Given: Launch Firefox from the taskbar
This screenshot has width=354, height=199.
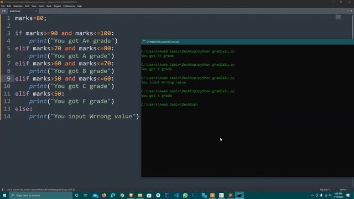Looking at the screenshot, I should [104, 195].
